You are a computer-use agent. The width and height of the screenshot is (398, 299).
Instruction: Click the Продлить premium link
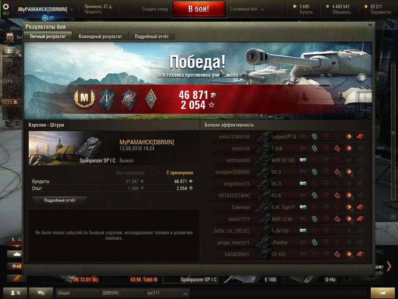[x=93, y=12]
